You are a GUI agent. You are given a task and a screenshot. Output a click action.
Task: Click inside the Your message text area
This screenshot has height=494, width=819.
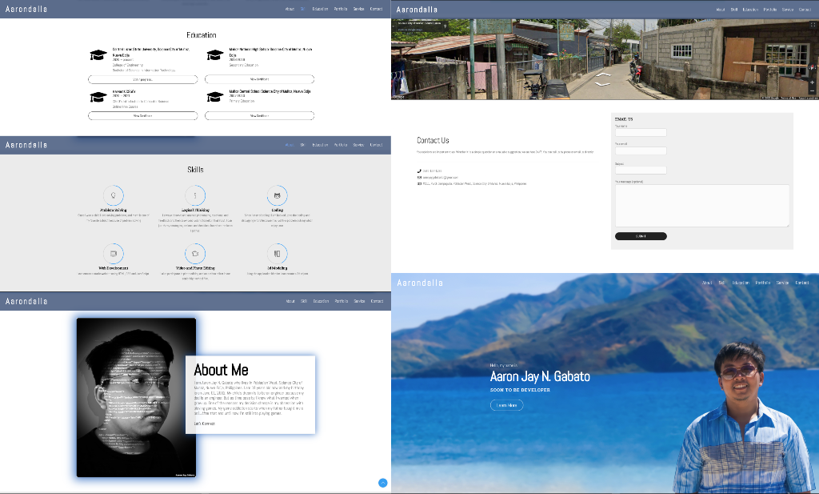[701, 206]
